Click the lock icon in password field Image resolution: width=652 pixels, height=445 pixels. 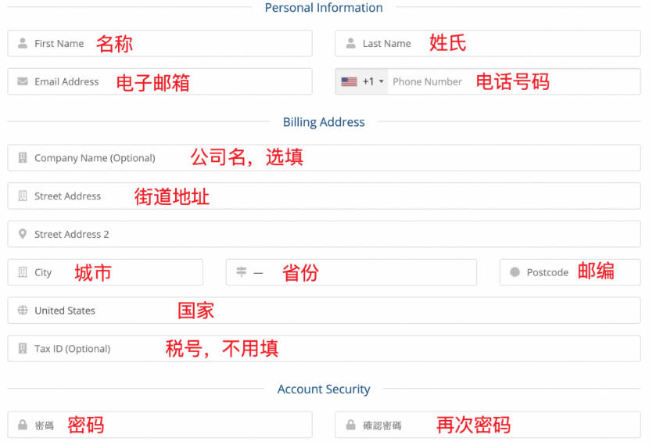pyautogui.click(x=23, y=425)
